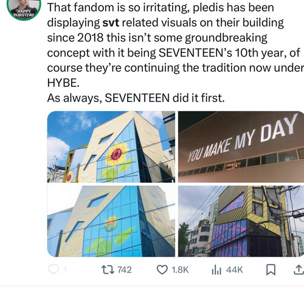Viewport: 304px width, 287px height.
Task: Open the bottom-left faded sunflower building photo
Action: 111,221
